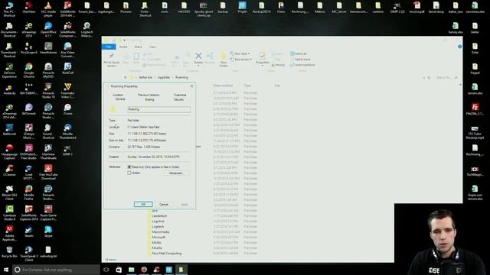Click the AppData breadcrumb in address bar
The height and width of the screenshot is (275, 490).
pyautogui.click(x=164, y=77)
